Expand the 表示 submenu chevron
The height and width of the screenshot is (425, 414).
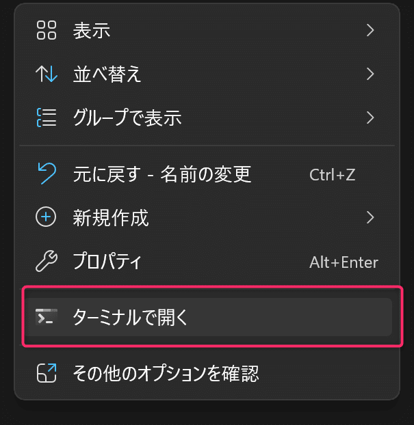coord(370,30)
